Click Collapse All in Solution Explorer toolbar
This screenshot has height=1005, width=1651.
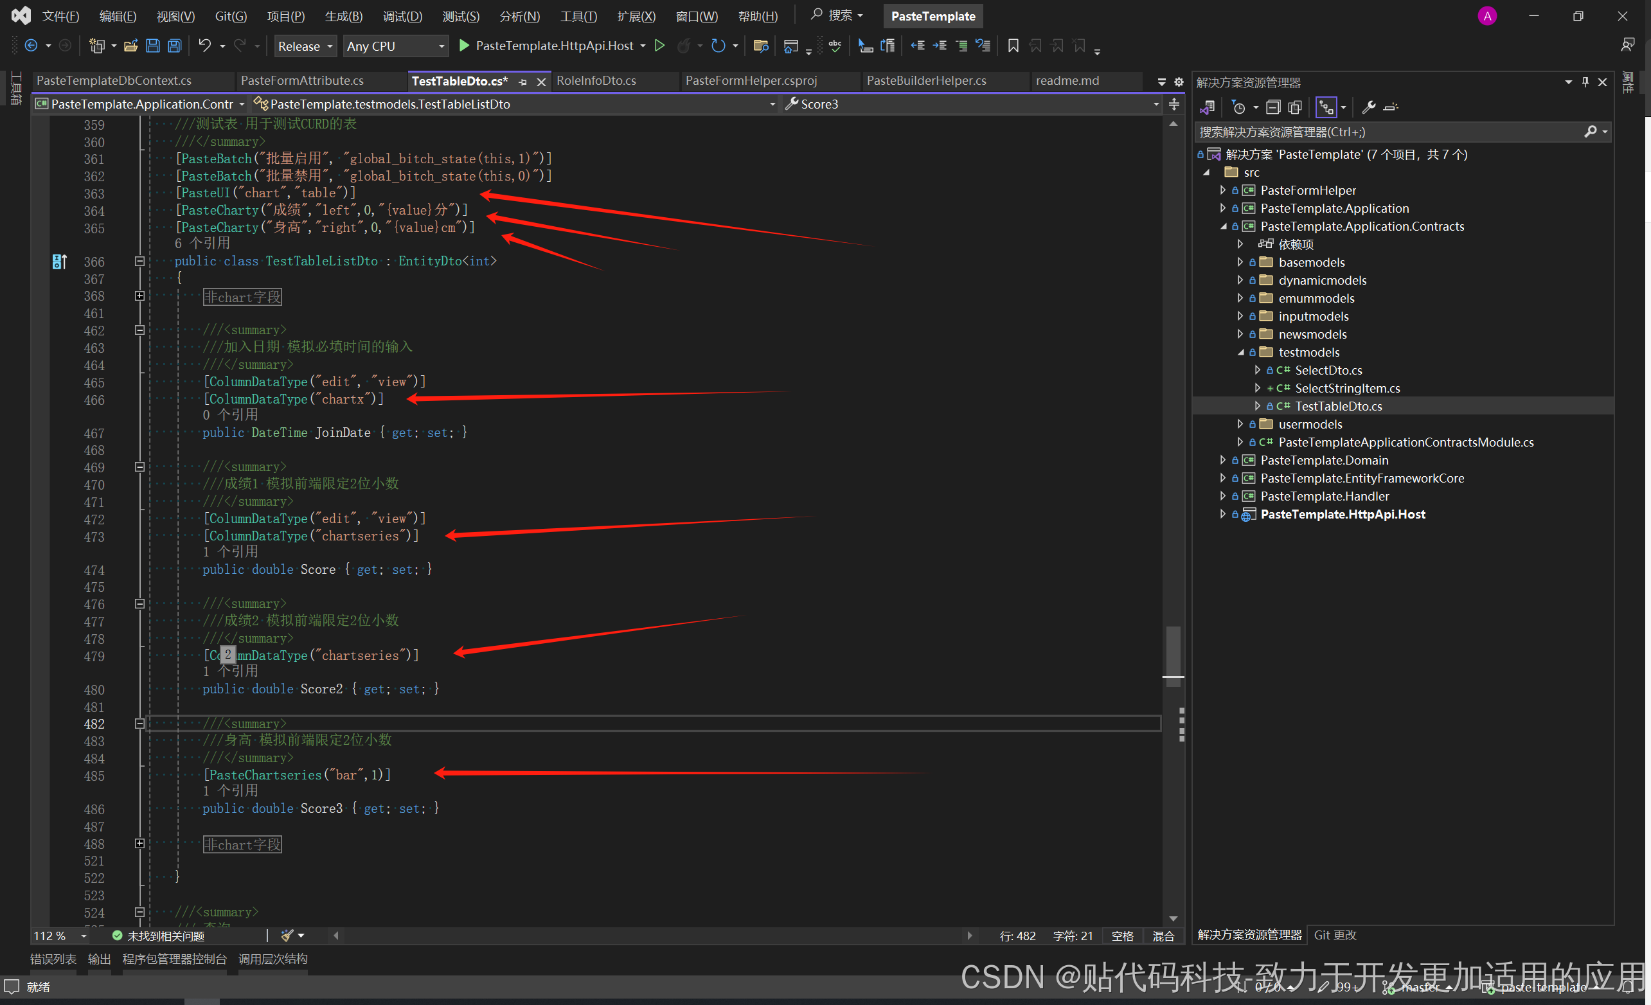[1272, 107]
